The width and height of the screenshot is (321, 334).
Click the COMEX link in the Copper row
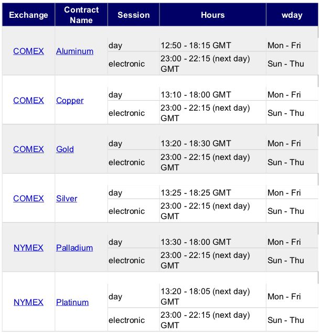click(28, 100)
